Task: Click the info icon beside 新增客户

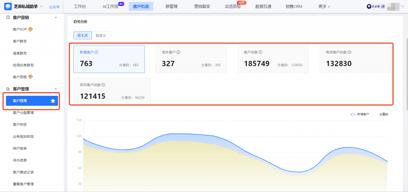Action: (96, 52)
